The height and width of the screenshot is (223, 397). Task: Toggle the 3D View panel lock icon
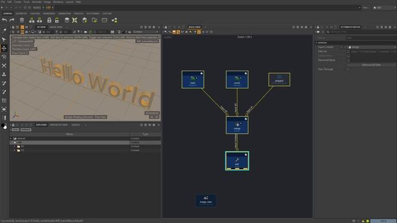point(13,27)
